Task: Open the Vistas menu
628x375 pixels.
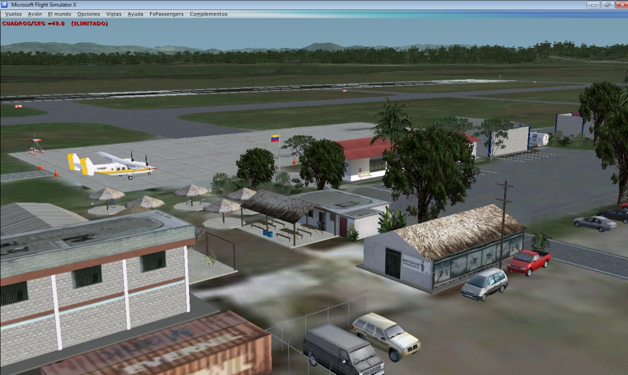Action: pyautogui.click(x=114, y=14)
